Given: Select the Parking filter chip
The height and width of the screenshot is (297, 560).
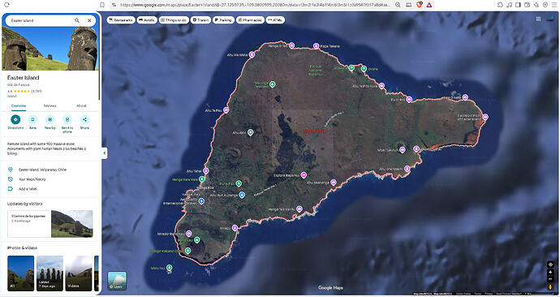Looking at the screenshot, I should [223, 20].
